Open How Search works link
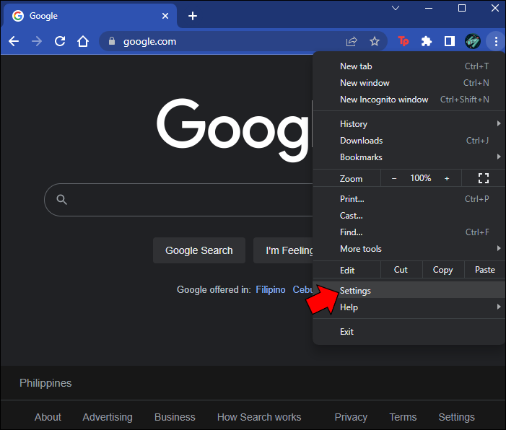Screen dimensions: 506x430 (259, 417)
